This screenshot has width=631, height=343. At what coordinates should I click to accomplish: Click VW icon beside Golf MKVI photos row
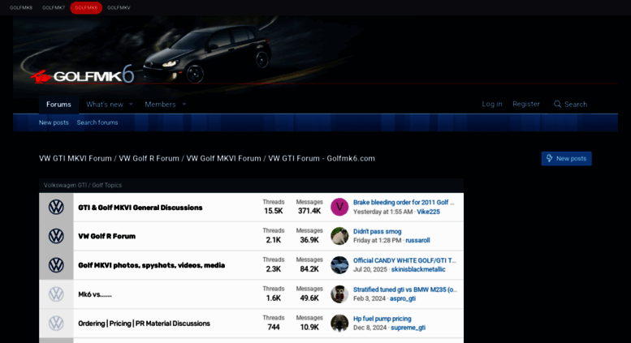(x=56, y=265)
